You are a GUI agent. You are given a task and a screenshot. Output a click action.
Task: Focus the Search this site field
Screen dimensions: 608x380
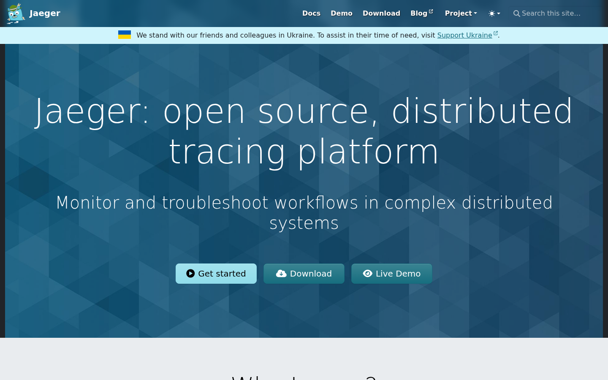click(x=555, y=14)
